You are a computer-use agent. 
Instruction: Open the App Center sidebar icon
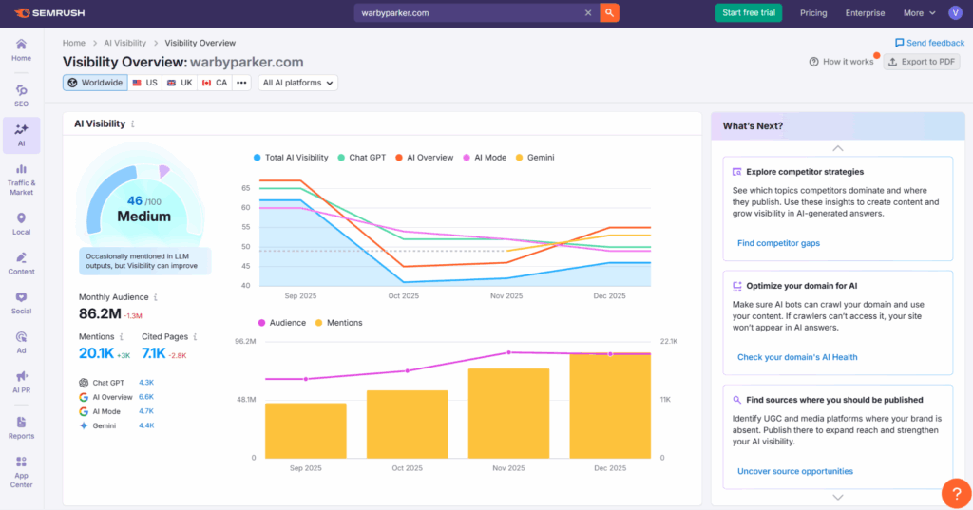[21, 472]
